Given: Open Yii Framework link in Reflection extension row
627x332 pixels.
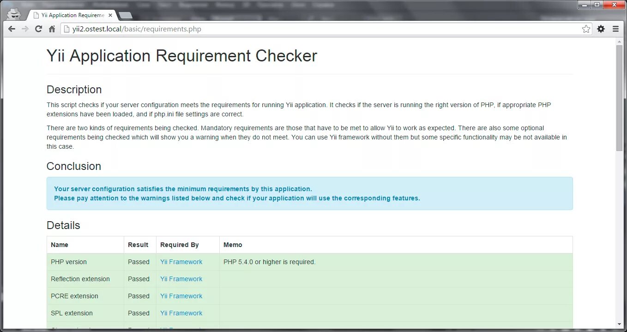Looking at the screenshot, I should (x=181, y=279).
